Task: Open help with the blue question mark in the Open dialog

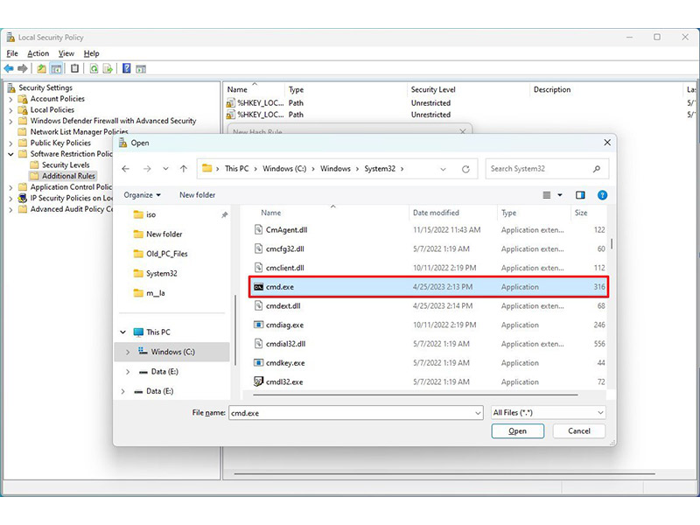Action: (602, 195)
